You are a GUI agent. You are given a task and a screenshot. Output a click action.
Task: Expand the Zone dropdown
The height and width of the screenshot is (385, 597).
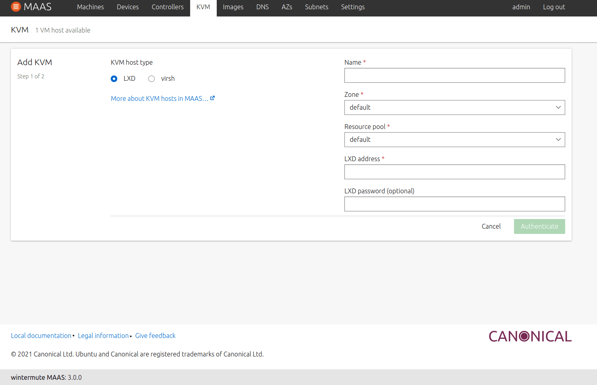click(454, 108)
